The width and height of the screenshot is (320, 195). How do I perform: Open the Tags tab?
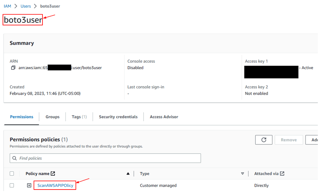coord(79,117)
